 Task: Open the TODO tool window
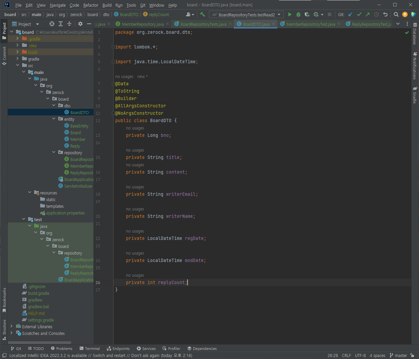(x=36, y=349)
